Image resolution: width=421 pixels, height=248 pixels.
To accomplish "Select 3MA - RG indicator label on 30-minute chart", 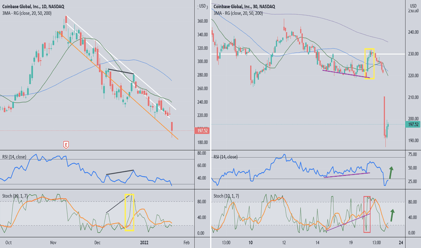I will [238, 13].
